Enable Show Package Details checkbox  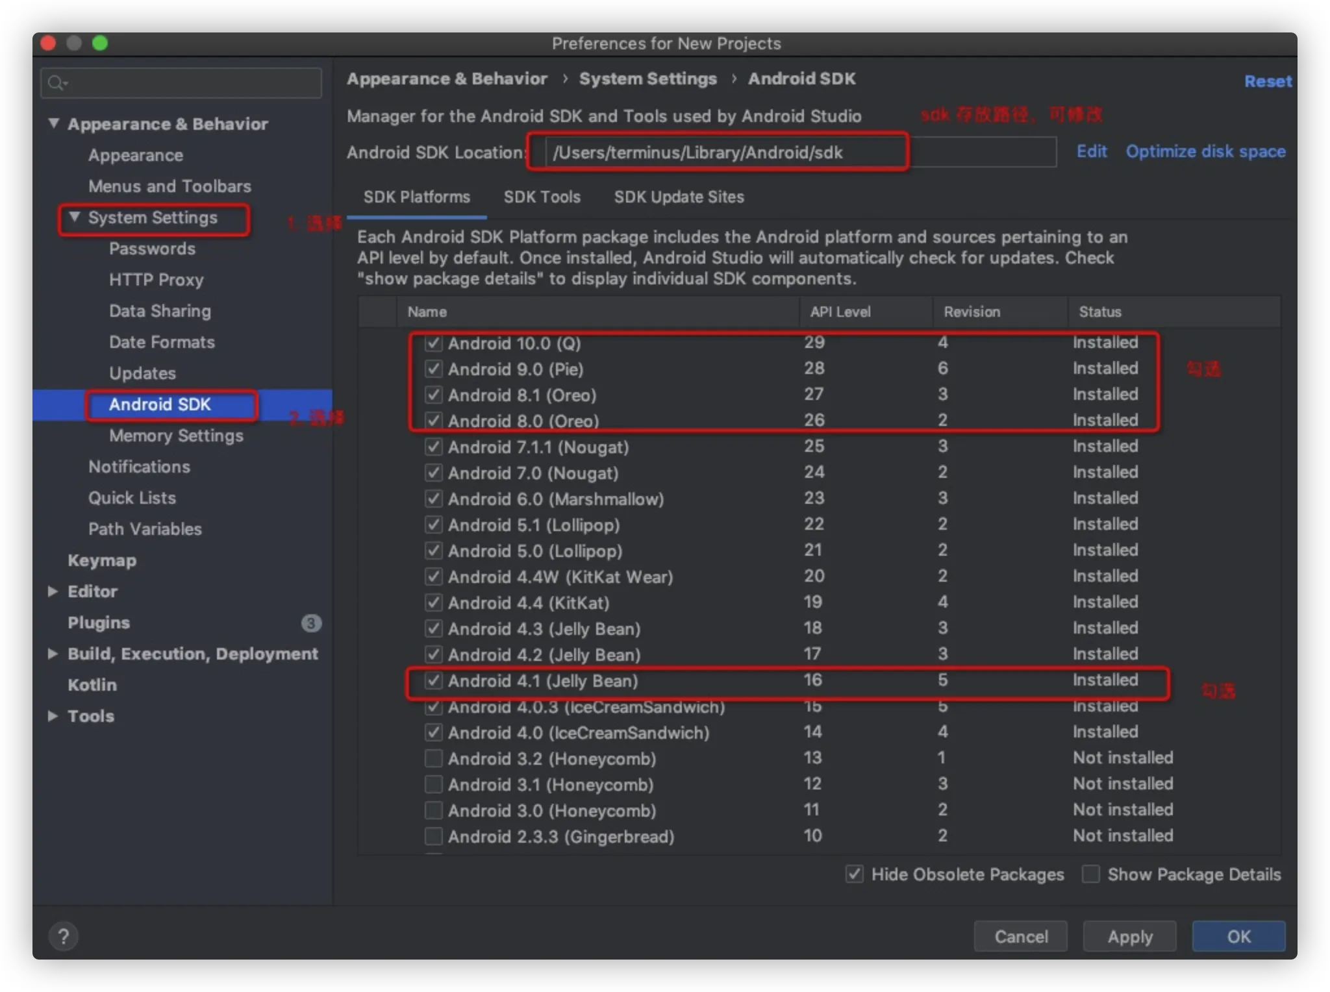click(x=1091, y=874)
